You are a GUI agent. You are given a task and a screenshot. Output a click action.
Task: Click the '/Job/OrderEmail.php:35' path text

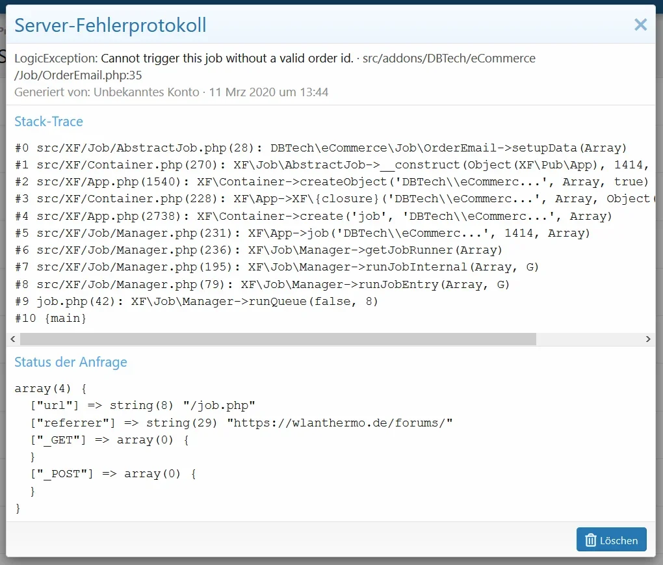(x=78, y=75)
